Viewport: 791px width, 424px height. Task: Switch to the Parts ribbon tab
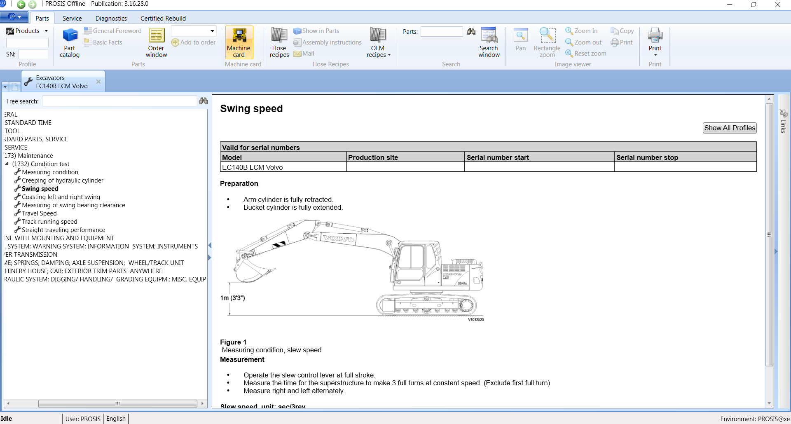click(42, 18)
